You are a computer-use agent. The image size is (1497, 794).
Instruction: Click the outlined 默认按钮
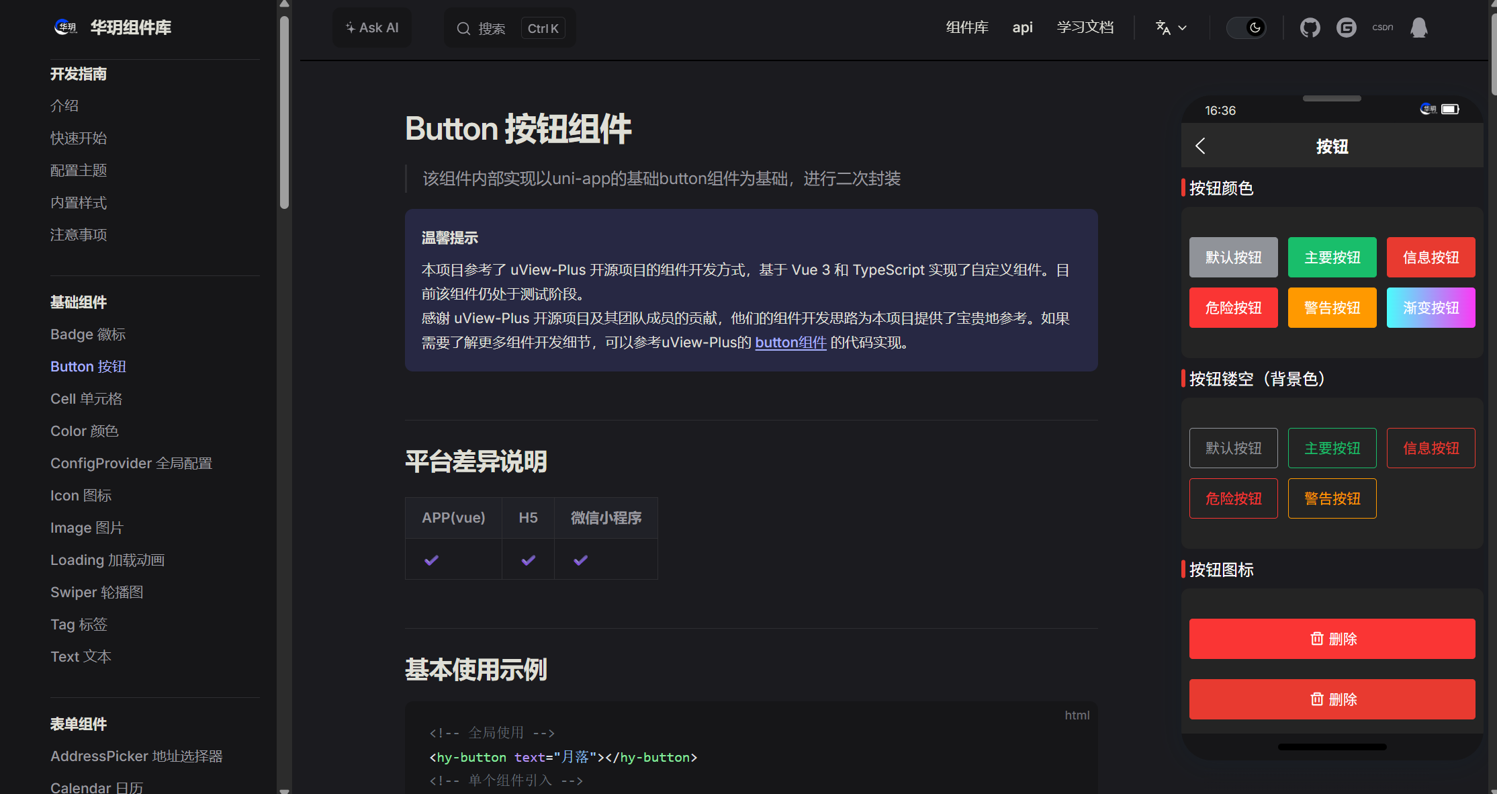tap(1233, 448)
